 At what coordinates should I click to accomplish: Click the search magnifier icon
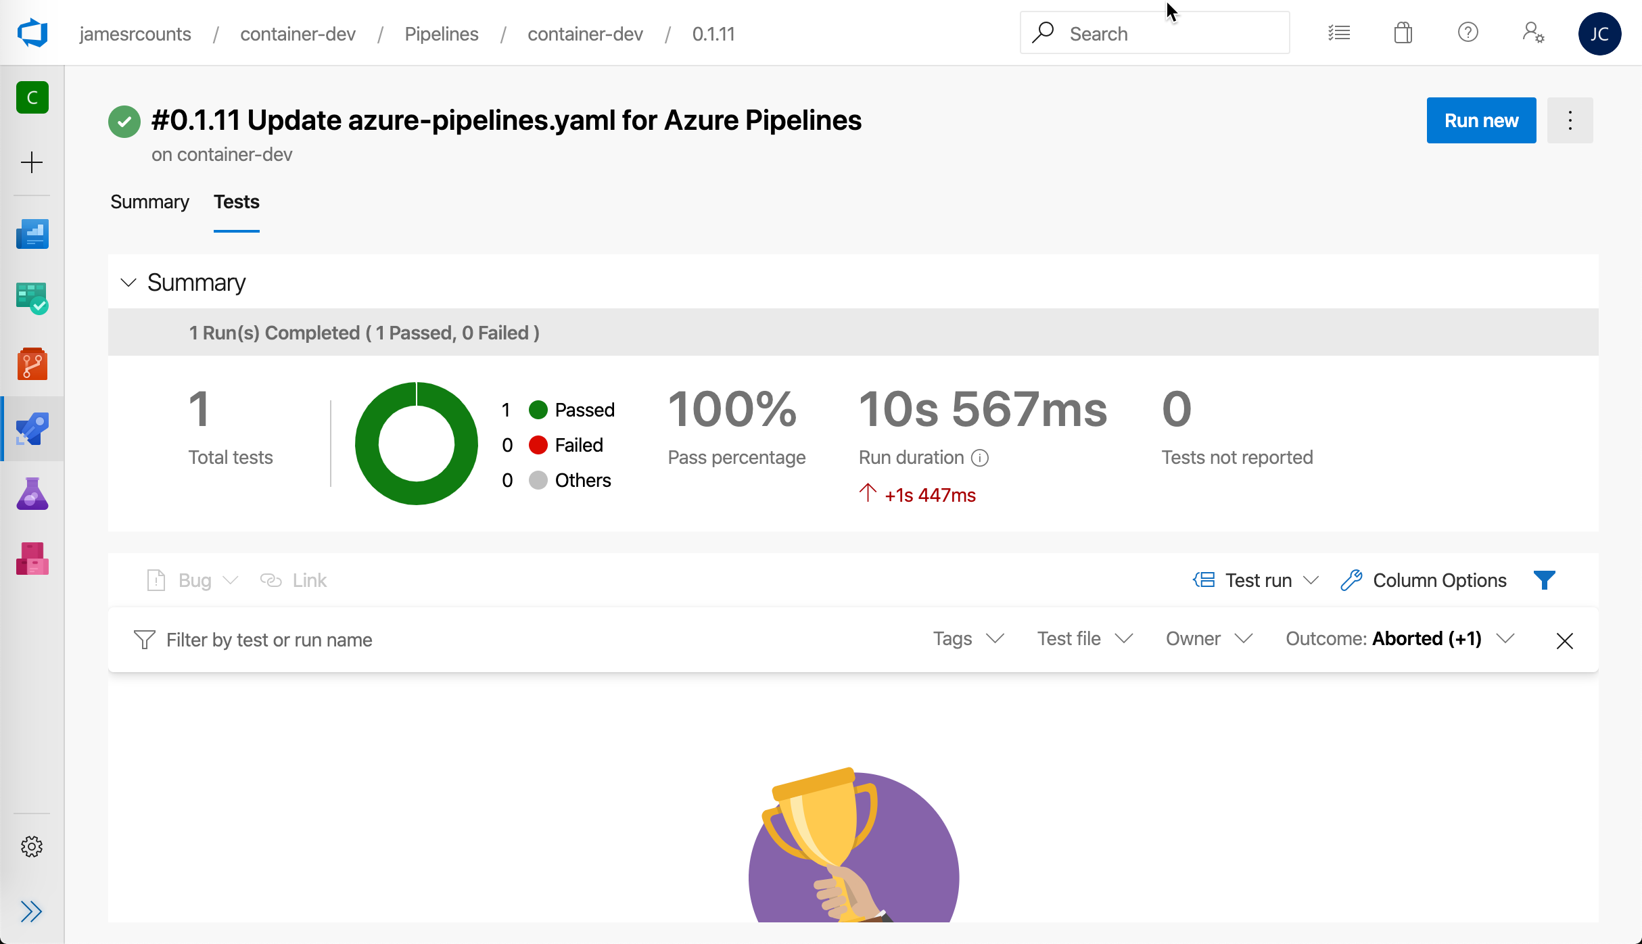(x=1042, y=32)
